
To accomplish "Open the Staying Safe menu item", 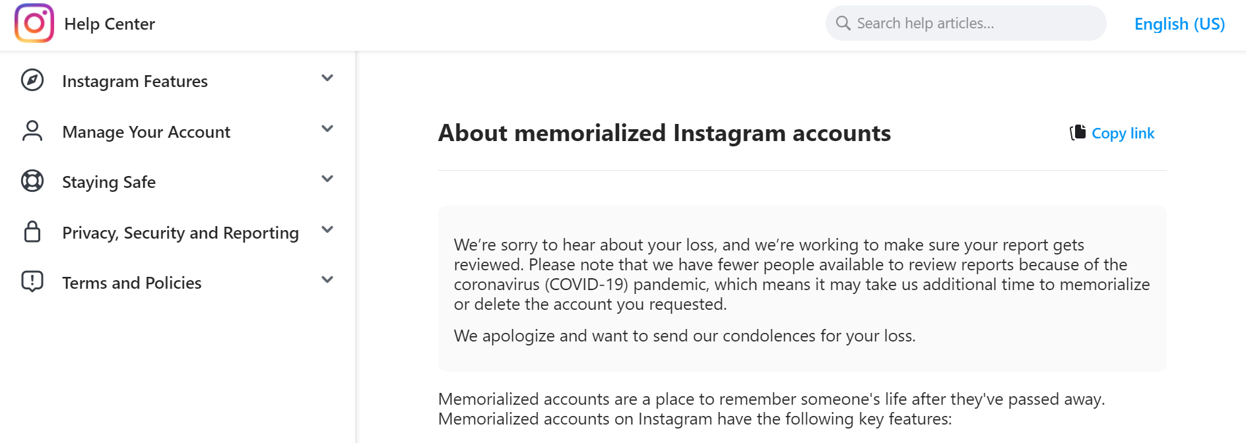I will 178,181.
